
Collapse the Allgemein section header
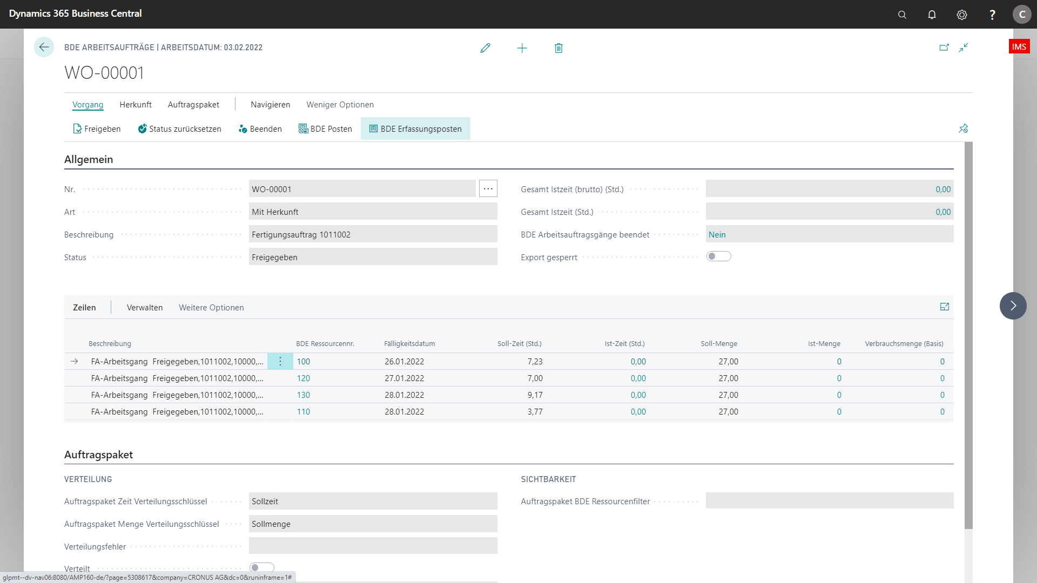coord(89,159)
